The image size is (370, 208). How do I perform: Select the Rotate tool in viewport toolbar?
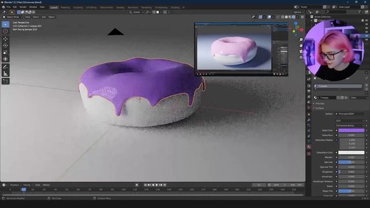tap(5, 46)
